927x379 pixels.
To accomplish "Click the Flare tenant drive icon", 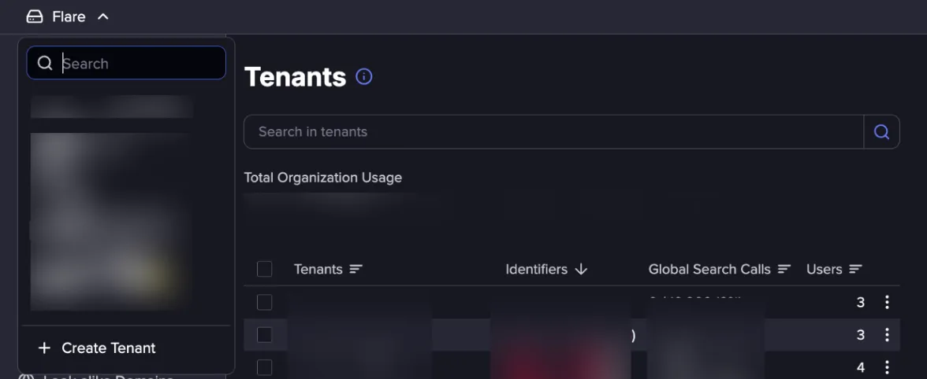I will pos(35,17).
